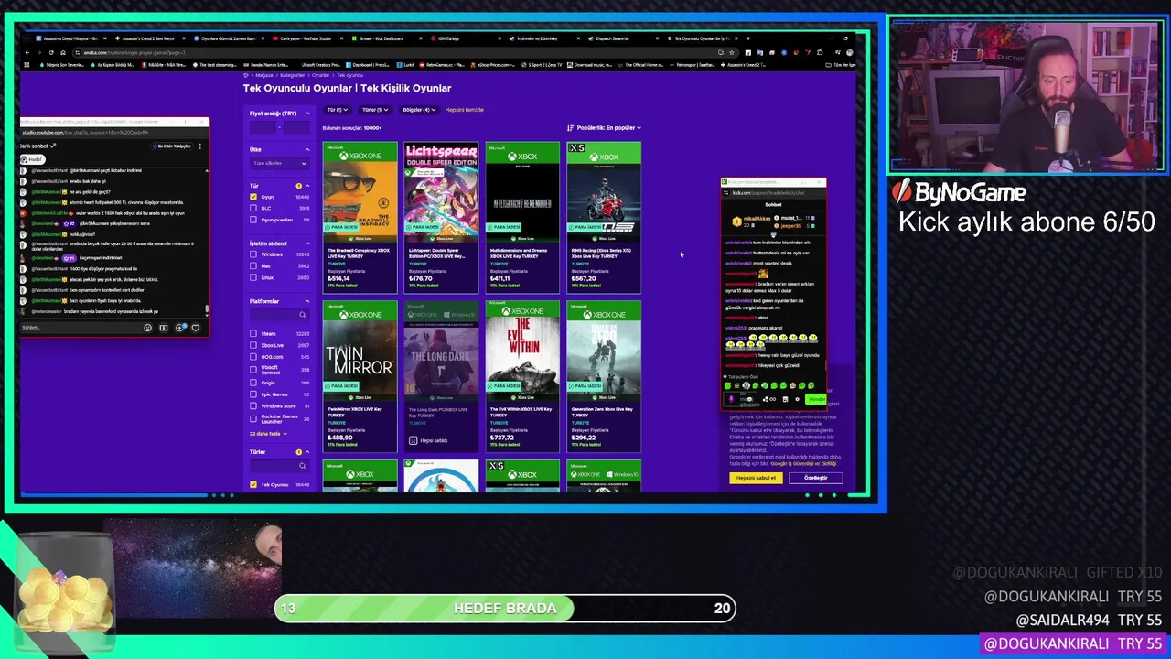
Task: Open The Bradwell Conspiracy game card
Action: [x=360, y=218]
